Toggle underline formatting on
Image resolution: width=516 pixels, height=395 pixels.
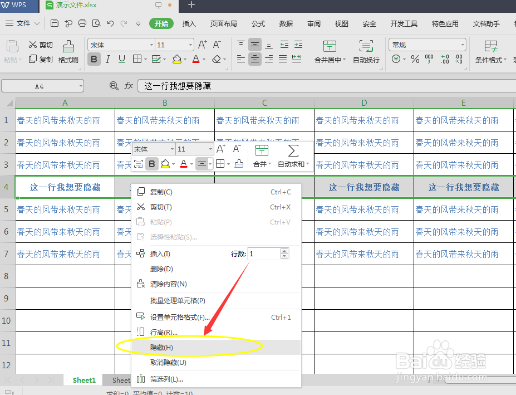pos(121,58)
